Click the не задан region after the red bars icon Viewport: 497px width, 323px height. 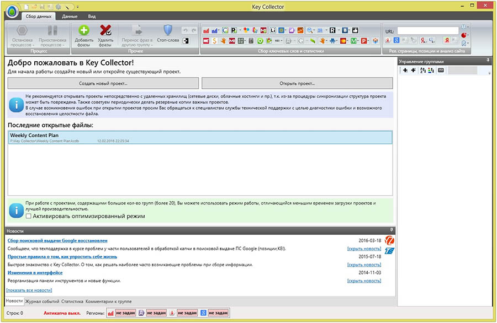(125, 313)
